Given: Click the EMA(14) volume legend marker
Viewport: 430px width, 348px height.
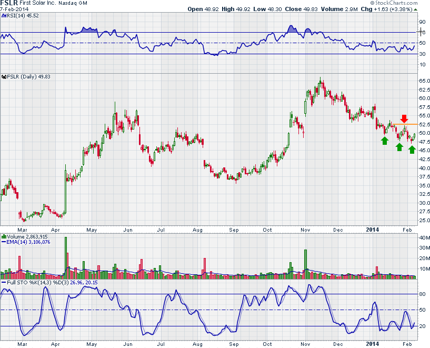Looking at the screenshot, I should point(3,242).
